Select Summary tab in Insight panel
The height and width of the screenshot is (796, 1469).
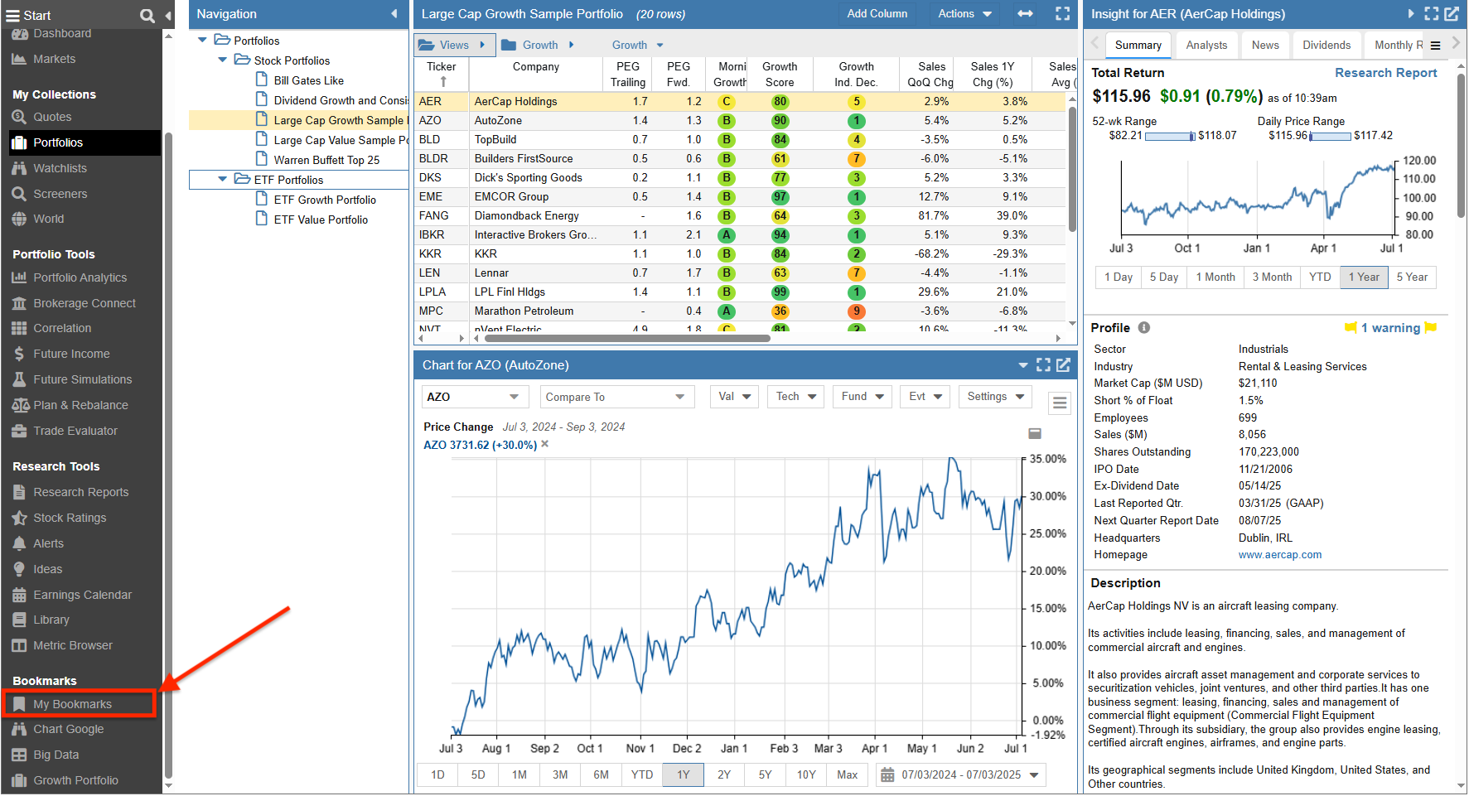tap(1138, 46)
